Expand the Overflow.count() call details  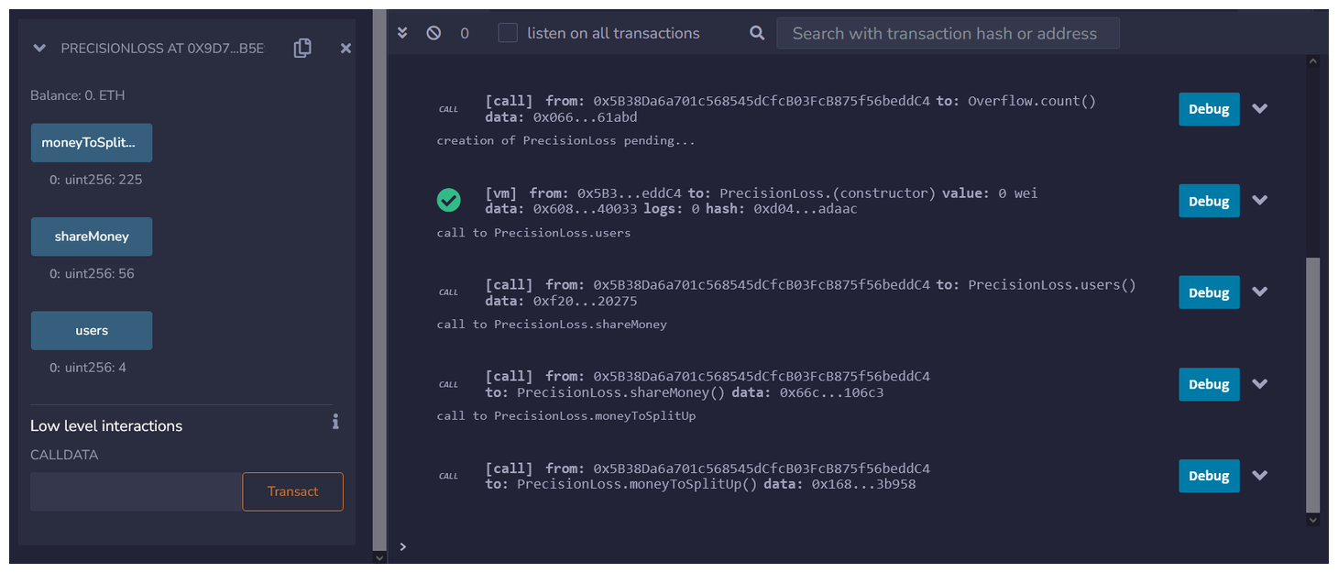coord(1260,108)
